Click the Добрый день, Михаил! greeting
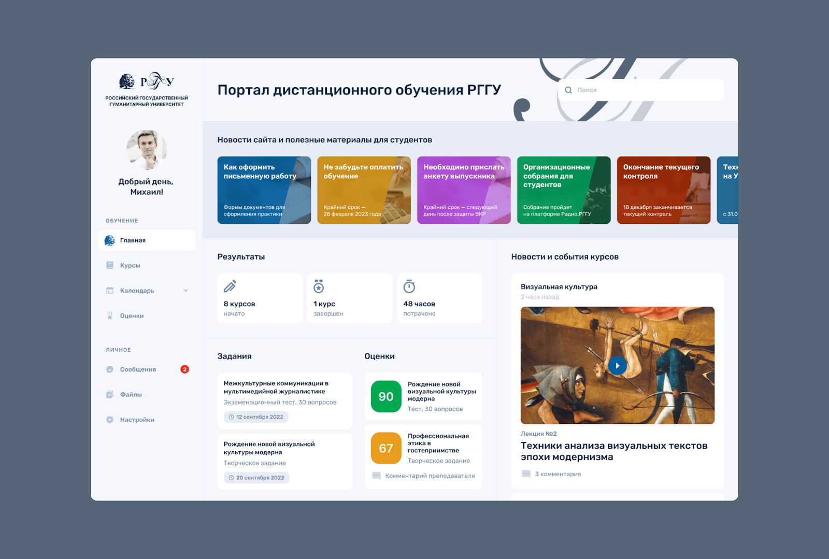 (147, 187)
